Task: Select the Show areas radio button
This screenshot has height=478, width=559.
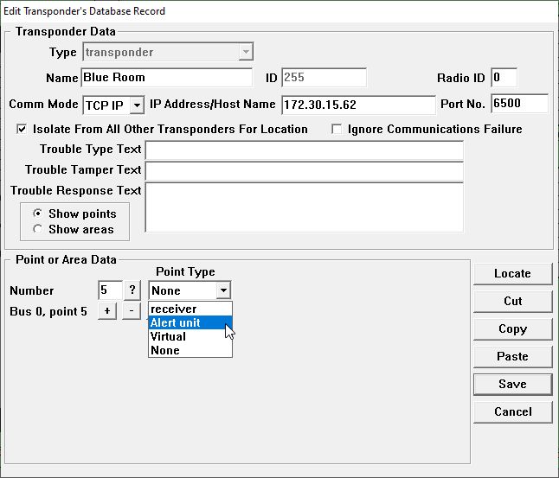Action: pyautogui.click(x=37, y=229)
